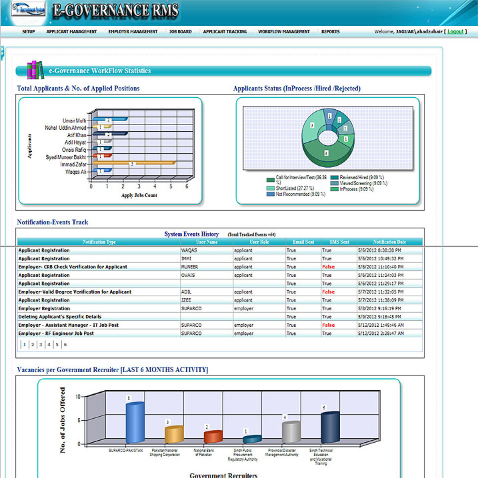Viewport: 478px width, 478px height.
Task: Click 'Employer - RF Engineer Job Post'
Action: pos(56,333)
